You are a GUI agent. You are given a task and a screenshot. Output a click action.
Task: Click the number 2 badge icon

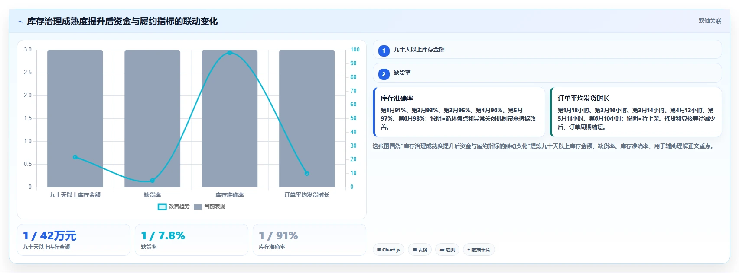(x=384, y=74)
